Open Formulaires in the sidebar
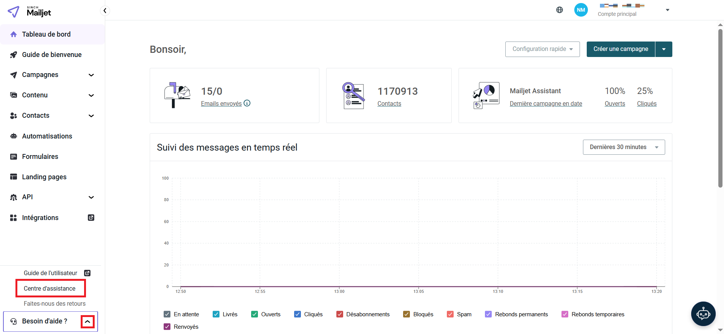This screenshot has width=724, height=334. coord(52,157)
